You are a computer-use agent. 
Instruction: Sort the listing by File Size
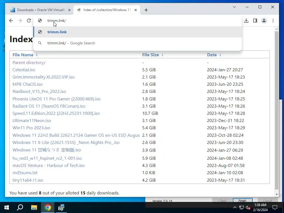pos(151,55)
